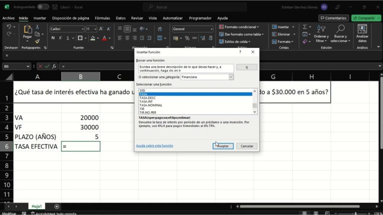Open the Ayuda sobre esta función link

pyautogui.click(x=154, y=146)
